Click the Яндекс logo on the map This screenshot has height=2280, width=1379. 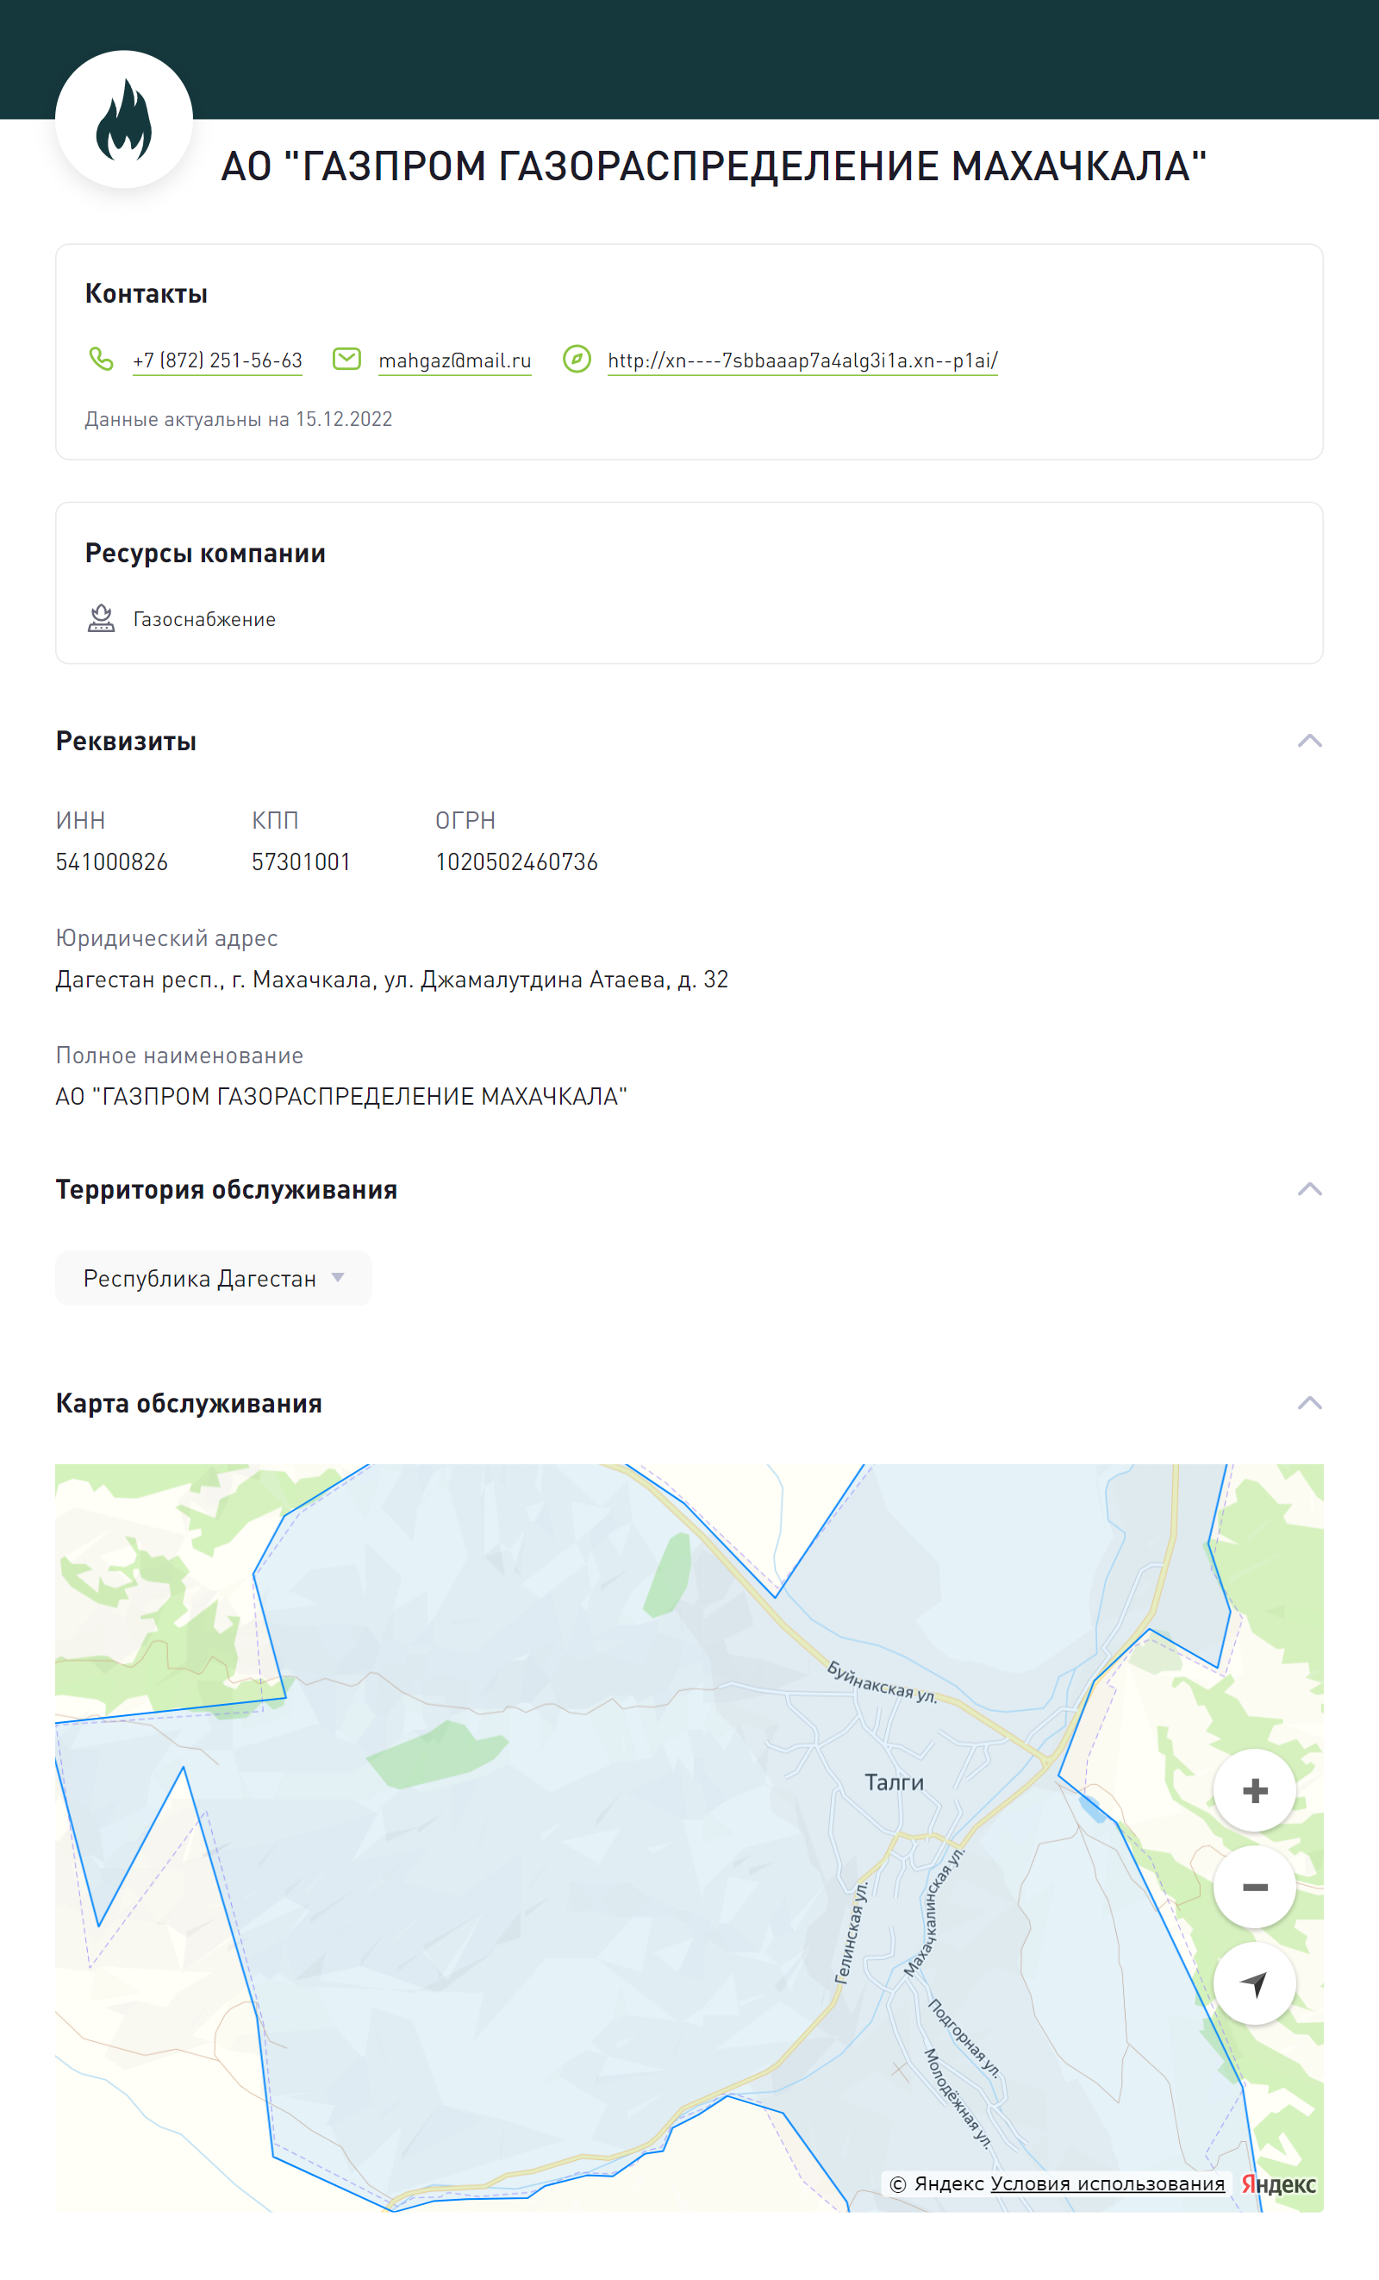(x=1278, y=2184)
